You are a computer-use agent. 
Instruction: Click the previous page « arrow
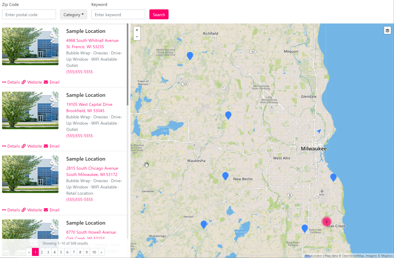[x=29, y=252]
